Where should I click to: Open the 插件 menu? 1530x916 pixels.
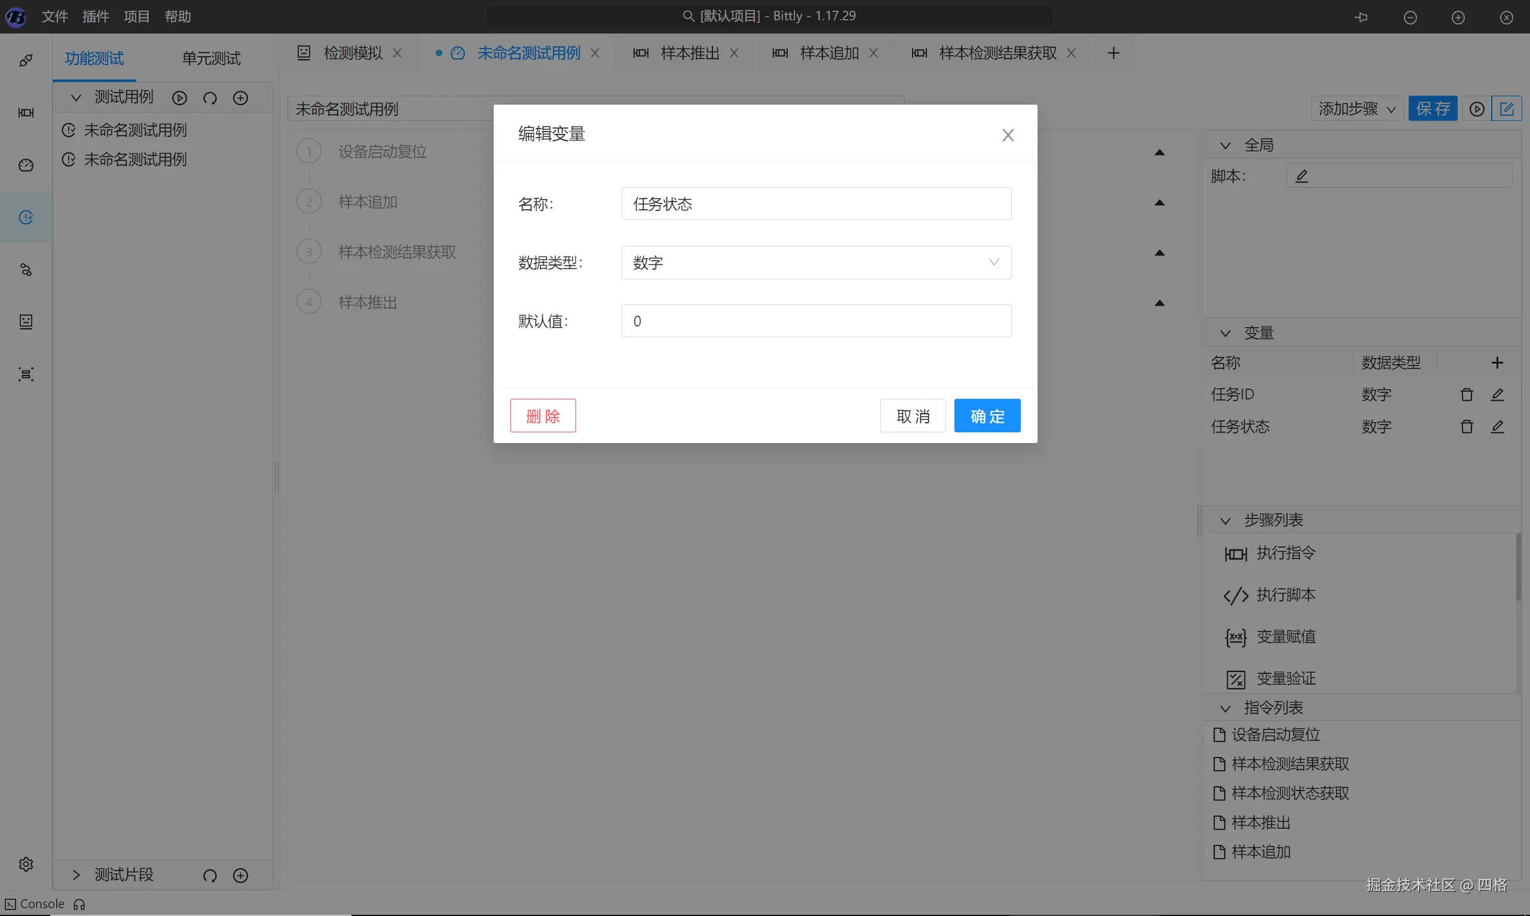[x=96, y=17]
